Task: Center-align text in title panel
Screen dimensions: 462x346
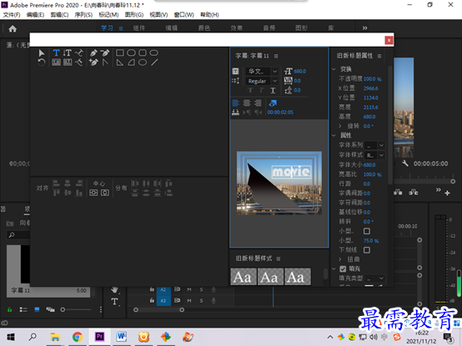Action: click(x=247, y=103)
